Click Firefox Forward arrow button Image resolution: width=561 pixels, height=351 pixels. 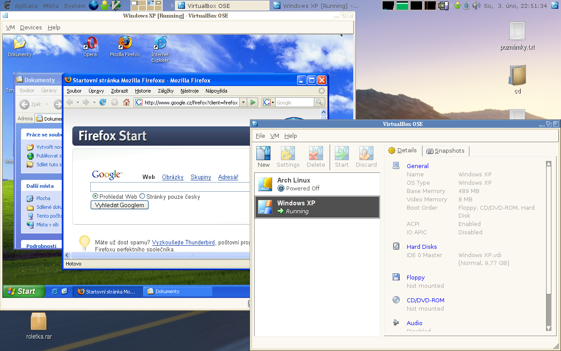(x=86, y=102)
